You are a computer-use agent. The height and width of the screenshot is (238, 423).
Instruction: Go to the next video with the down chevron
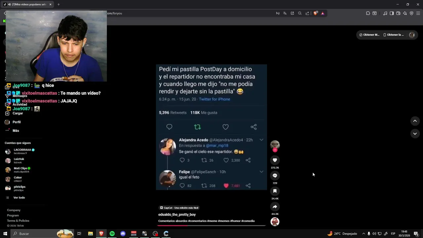click(415, 134)
